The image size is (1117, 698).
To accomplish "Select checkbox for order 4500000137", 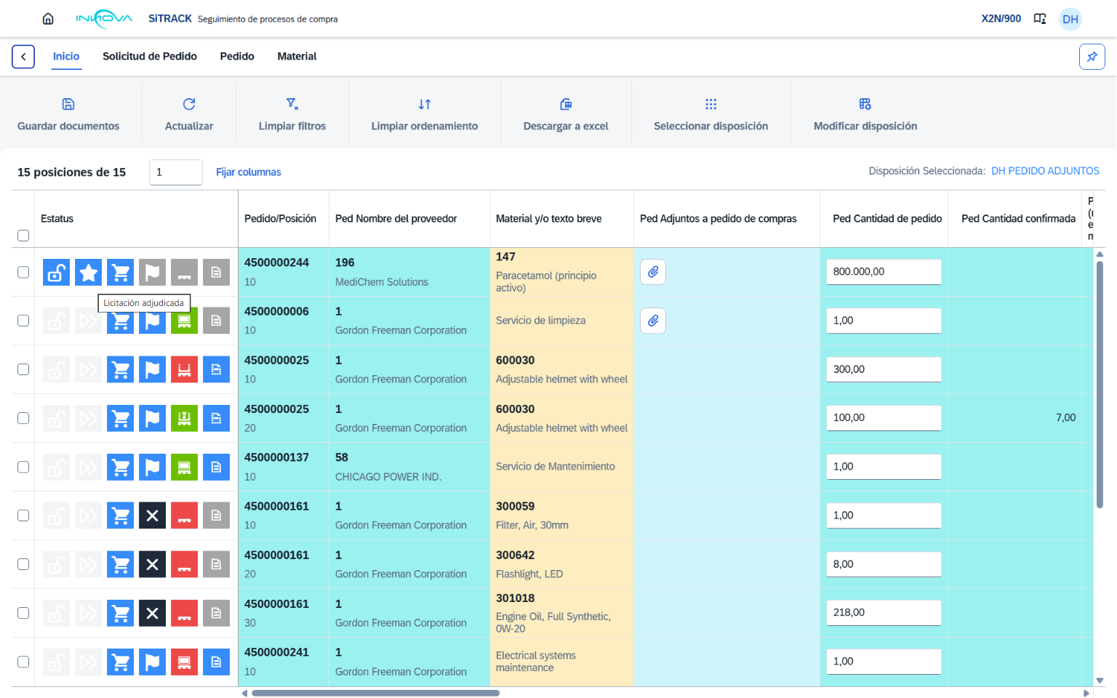I will click(23, 467).
